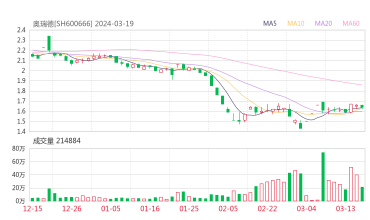Viewport: 370px width, 220px height.
Task: Click the 02-05 date axis label
Action: 228,208
